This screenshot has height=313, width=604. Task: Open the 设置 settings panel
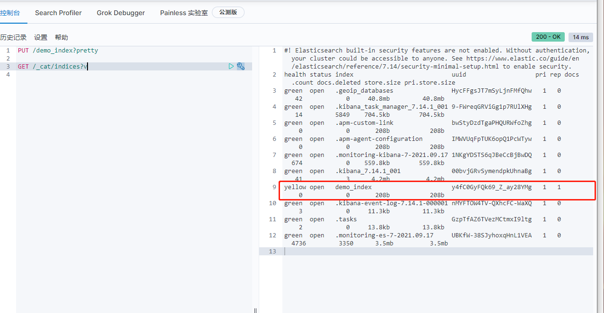point(41,37)
